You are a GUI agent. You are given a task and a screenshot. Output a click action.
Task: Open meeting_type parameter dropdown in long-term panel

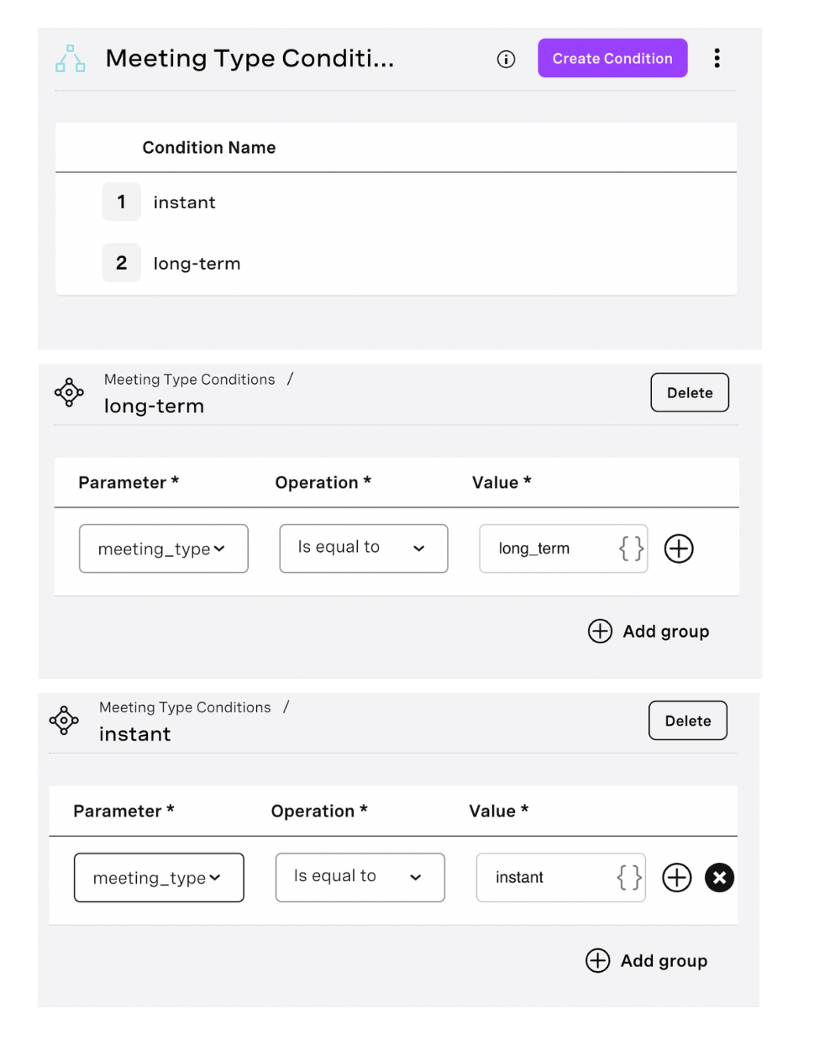tap(163, 549)
